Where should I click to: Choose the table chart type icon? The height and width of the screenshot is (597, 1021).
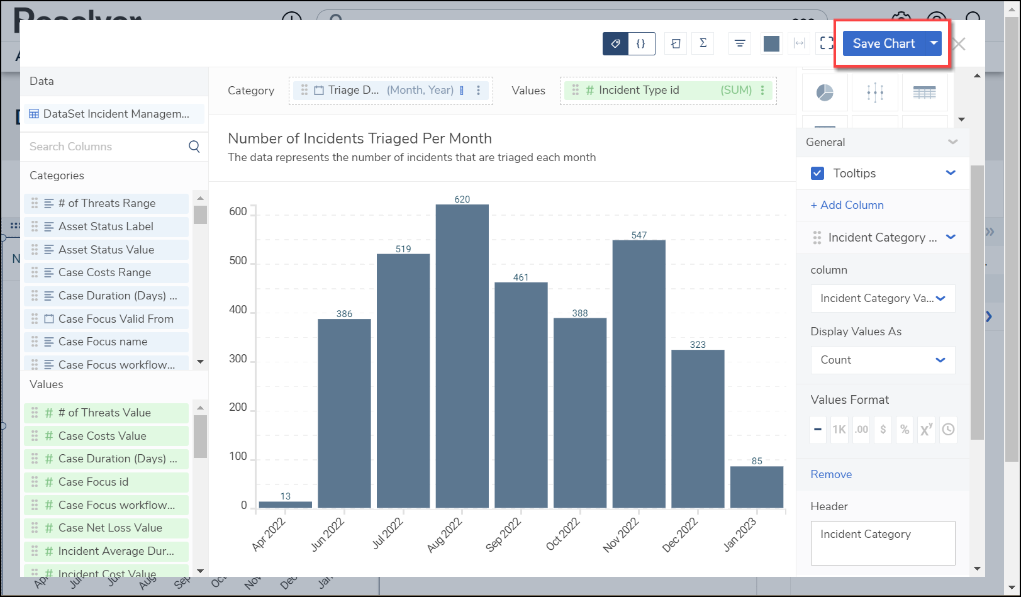tap(924, 93)
